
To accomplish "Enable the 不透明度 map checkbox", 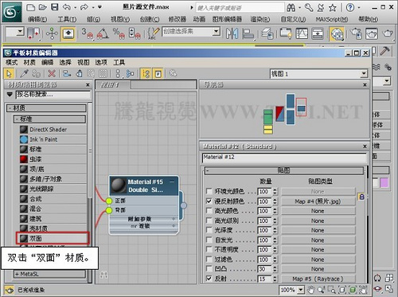I will point(209,249).
